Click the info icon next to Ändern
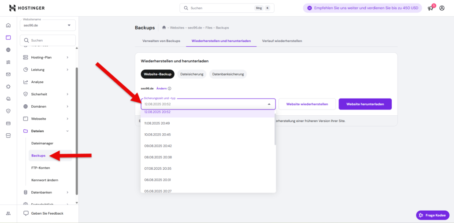The height and width of the screenshot is (223, 454). [170, 89]
